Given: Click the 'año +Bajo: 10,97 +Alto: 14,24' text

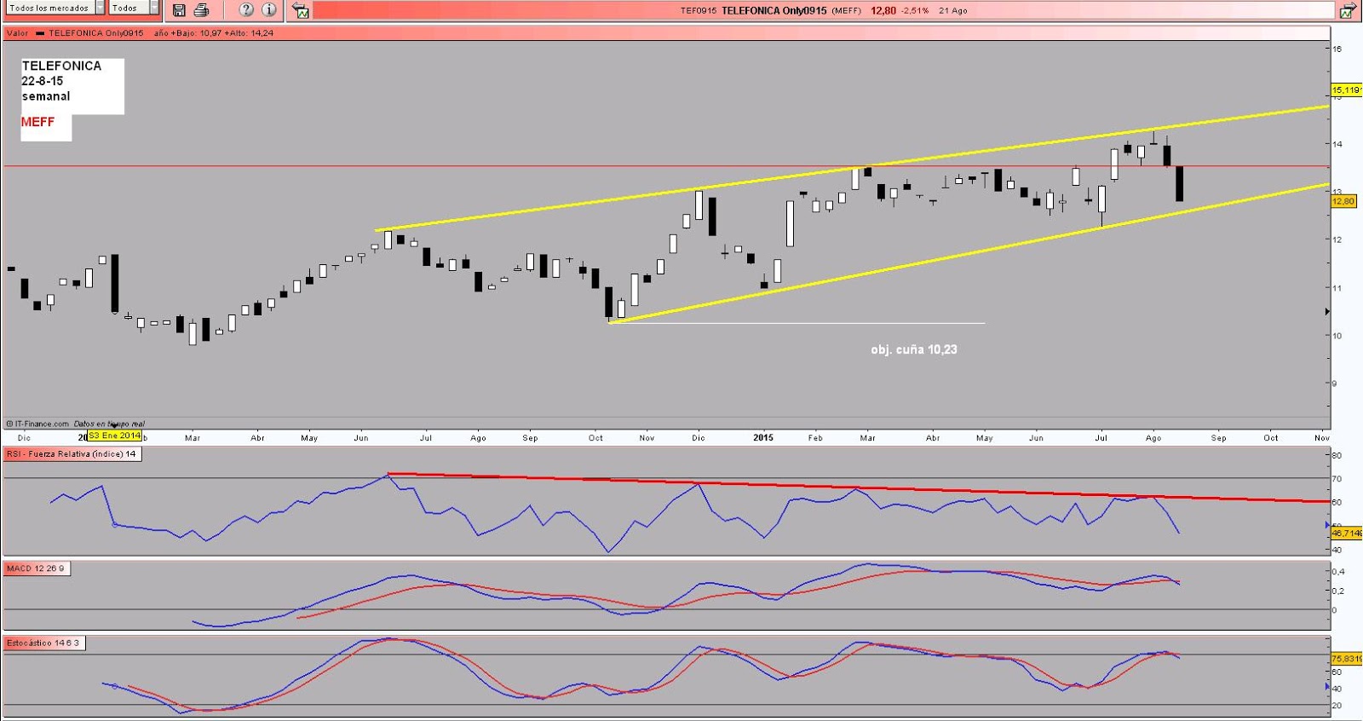Looking at the screenshot, I should [x=214, y=33].
